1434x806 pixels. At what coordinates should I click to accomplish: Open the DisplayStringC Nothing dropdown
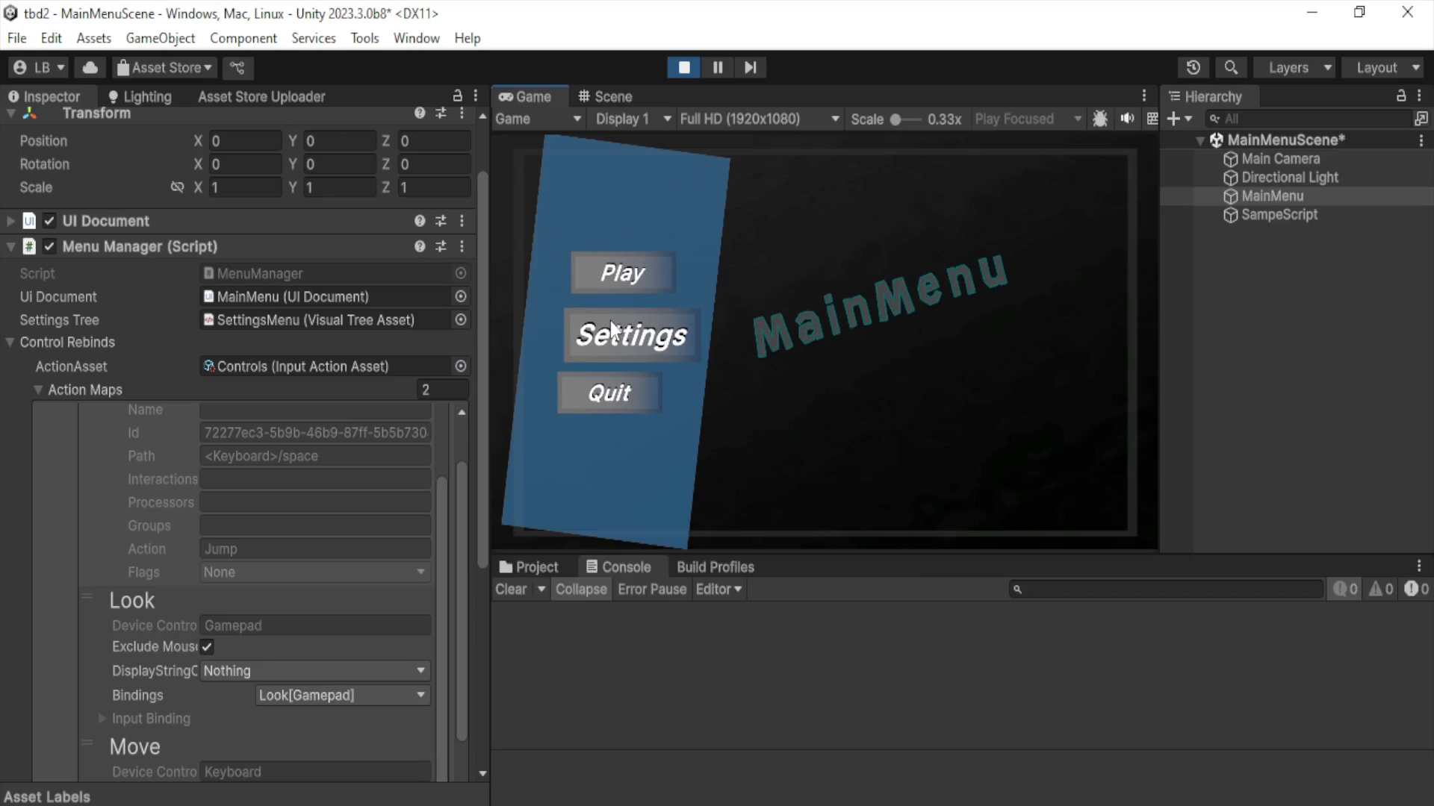(314, 670)
